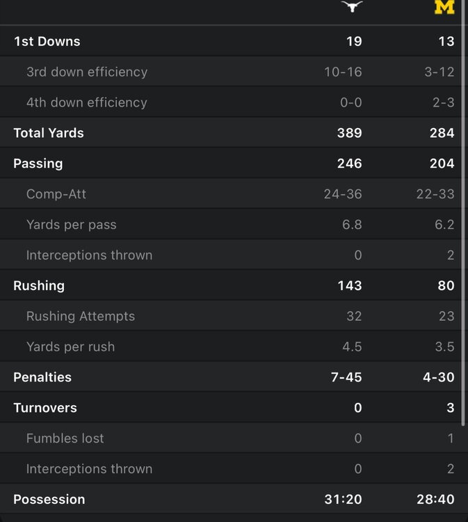Select the Rushing Attempts label

81,316
